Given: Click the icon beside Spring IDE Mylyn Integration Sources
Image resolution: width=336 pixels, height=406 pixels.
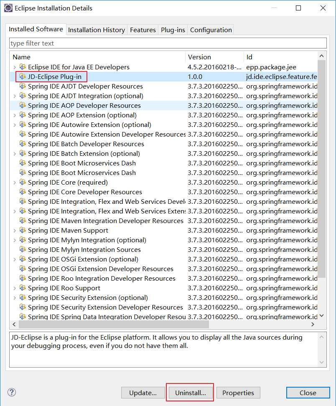Looking at the screenshot, I should pyautogui.click(x=23, y=249).
